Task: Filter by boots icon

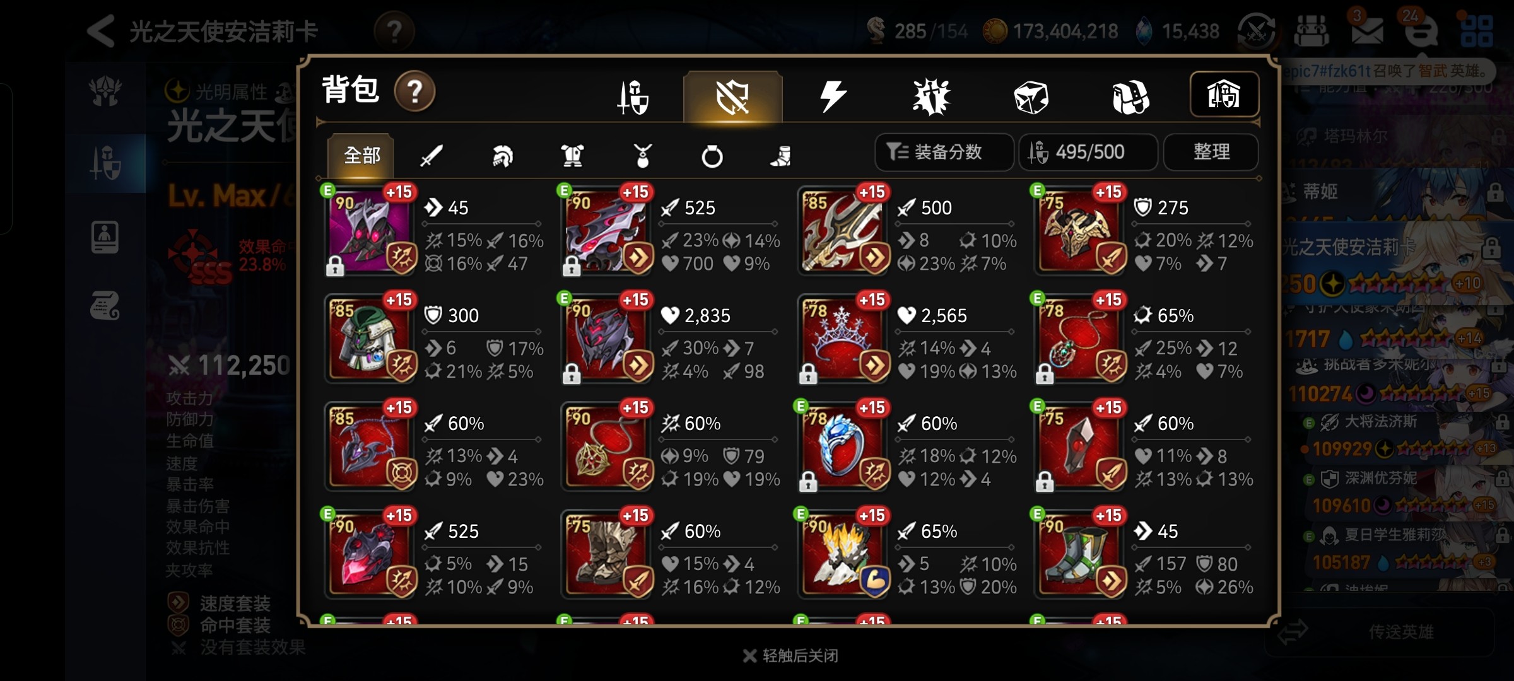Action: pyautogui.click(x=782, y=155)
